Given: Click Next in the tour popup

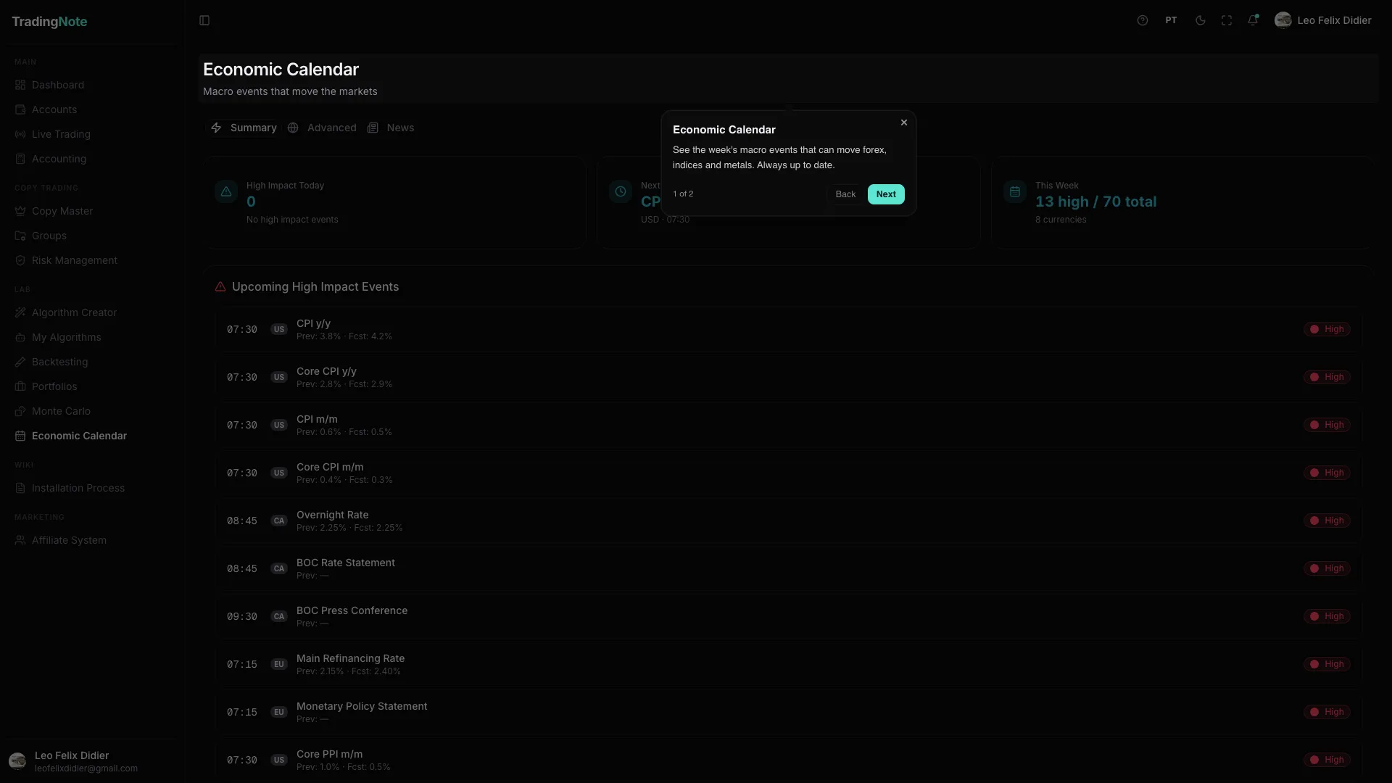Looking at the screenshot, I should pos(886,194).
